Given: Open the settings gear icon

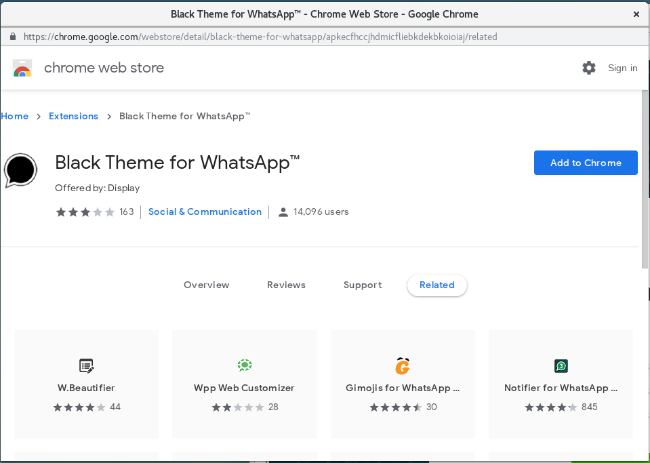Looking at the screenshot, I should coord(589,68).
